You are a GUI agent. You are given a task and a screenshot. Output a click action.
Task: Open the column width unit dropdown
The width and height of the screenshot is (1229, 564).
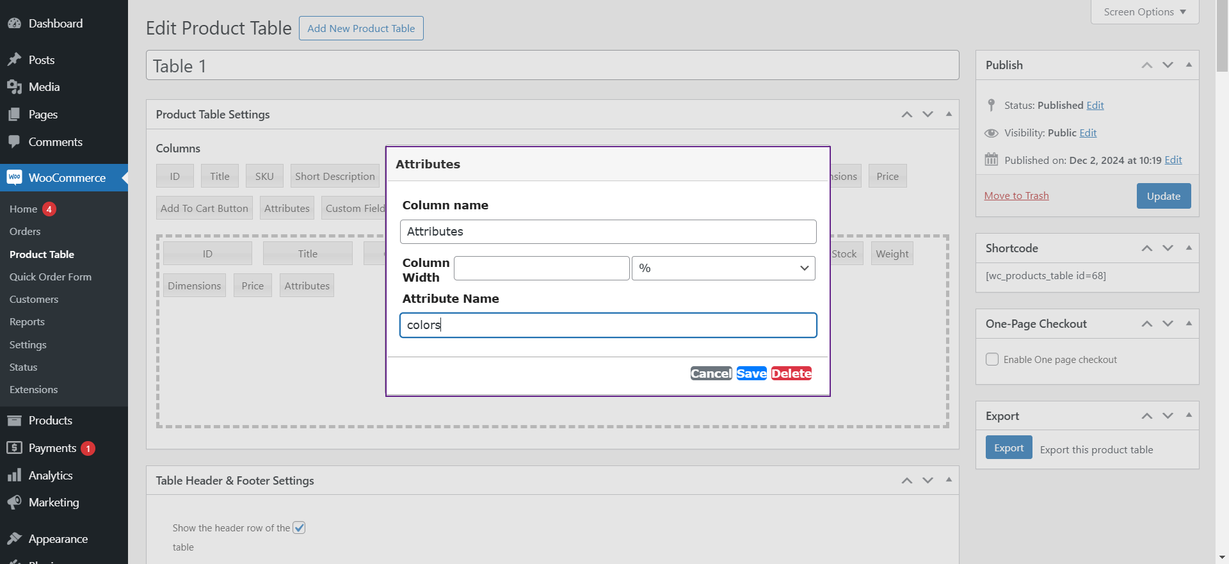click(723, 268)
